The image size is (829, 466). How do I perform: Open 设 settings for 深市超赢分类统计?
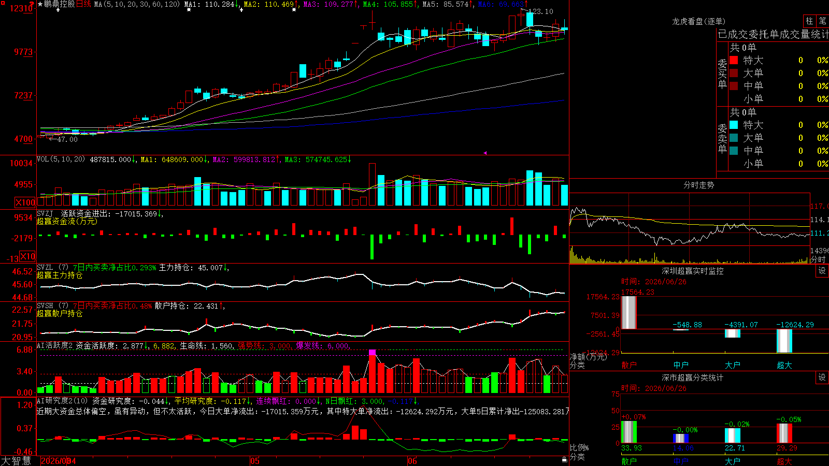[x=822, y=377]
